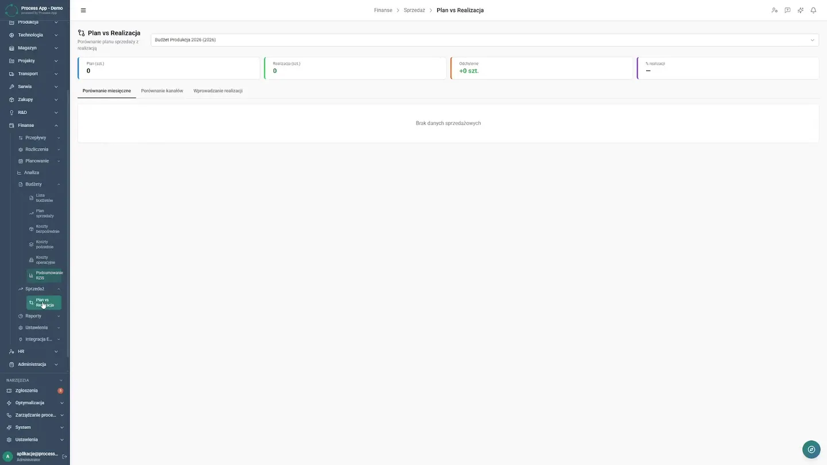Click the Process App logo icon
The image size is (827, 465).
point(11,10)
